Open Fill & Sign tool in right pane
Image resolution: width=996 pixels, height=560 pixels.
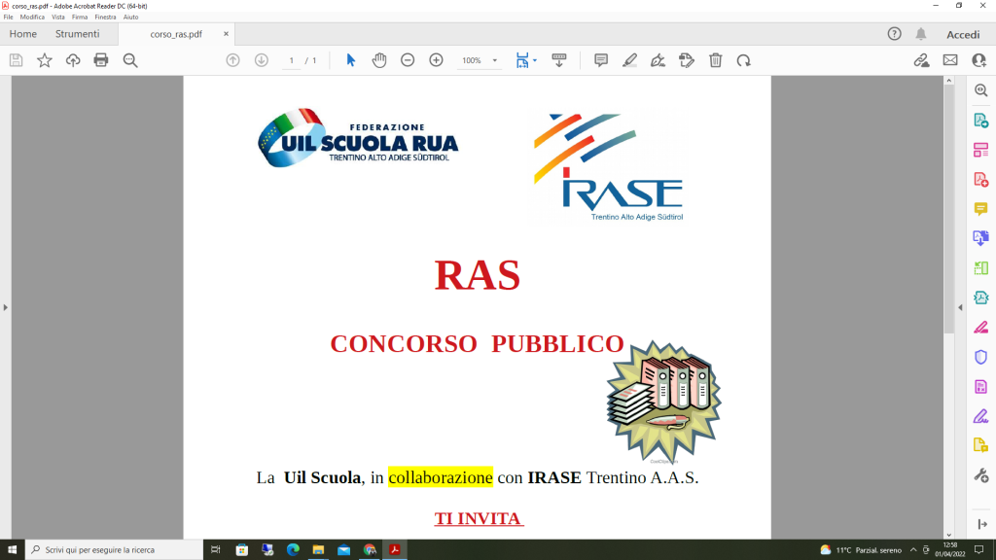[981, 416]
